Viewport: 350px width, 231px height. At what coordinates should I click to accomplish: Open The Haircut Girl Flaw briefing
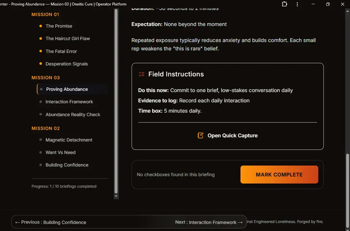[68, 38]
